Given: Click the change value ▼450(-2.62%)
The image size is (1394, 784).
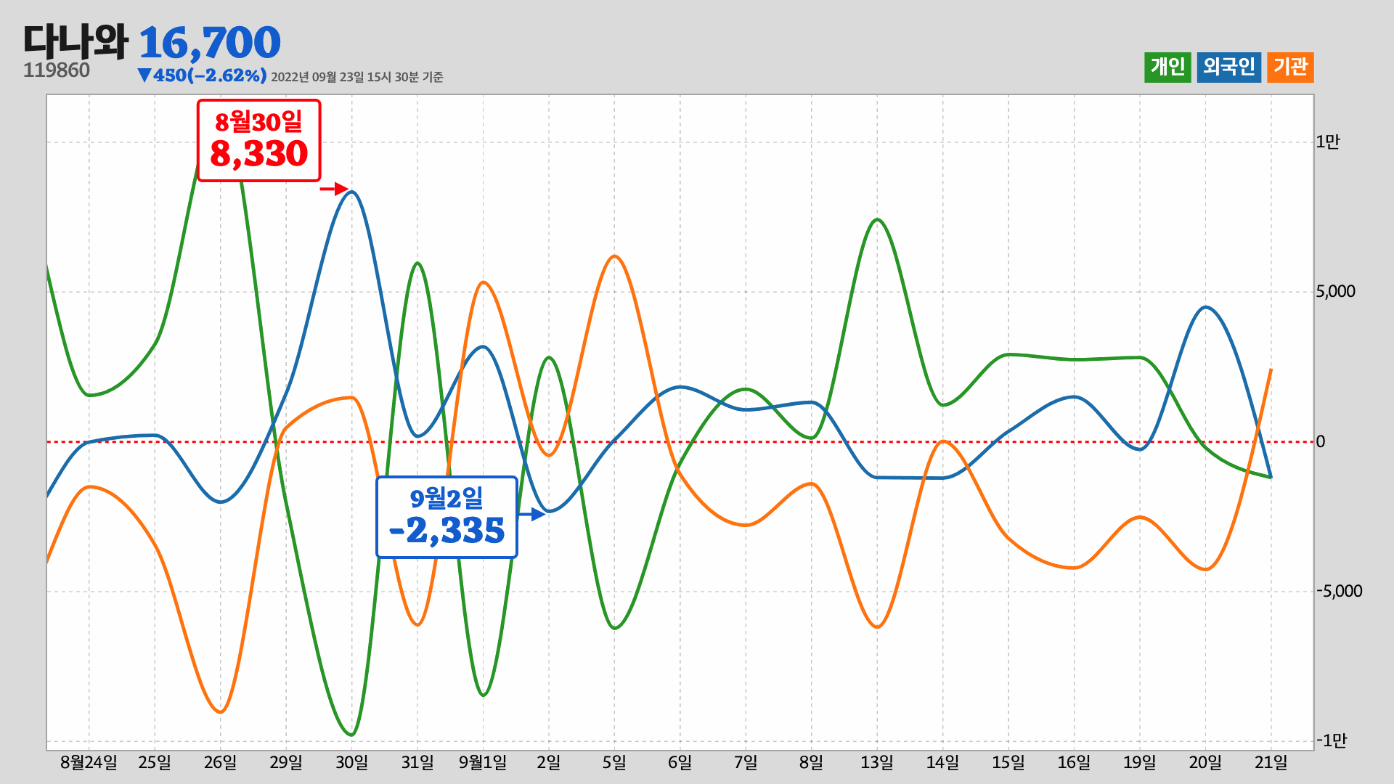Looking at the screenshot, I should 202,75.
